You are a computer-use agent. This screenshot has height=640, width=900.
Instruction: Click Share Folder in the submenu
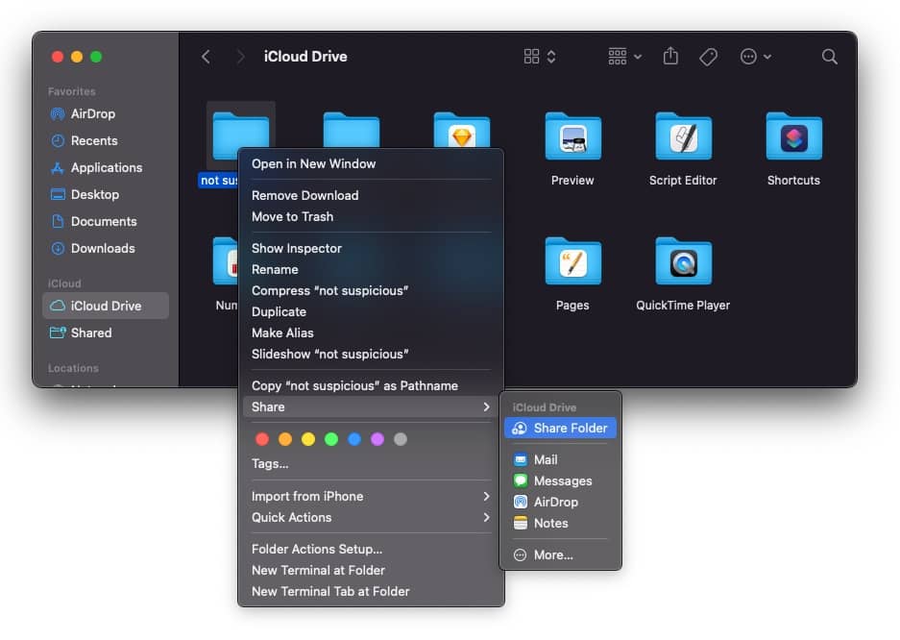pos(560,429)
